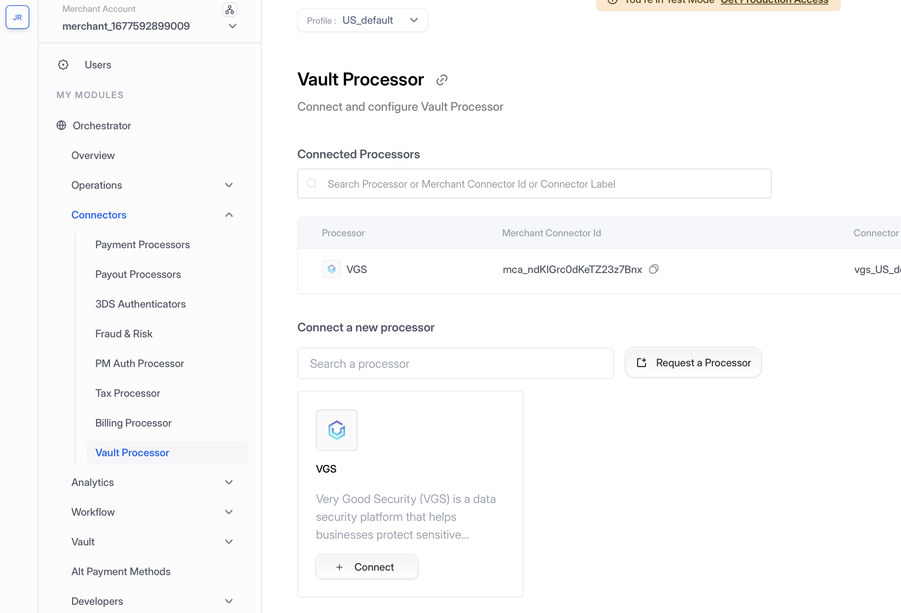Click the Connect button for VGS
The width and height of the screenshot is (901, 613).
[x=367, y=567]
